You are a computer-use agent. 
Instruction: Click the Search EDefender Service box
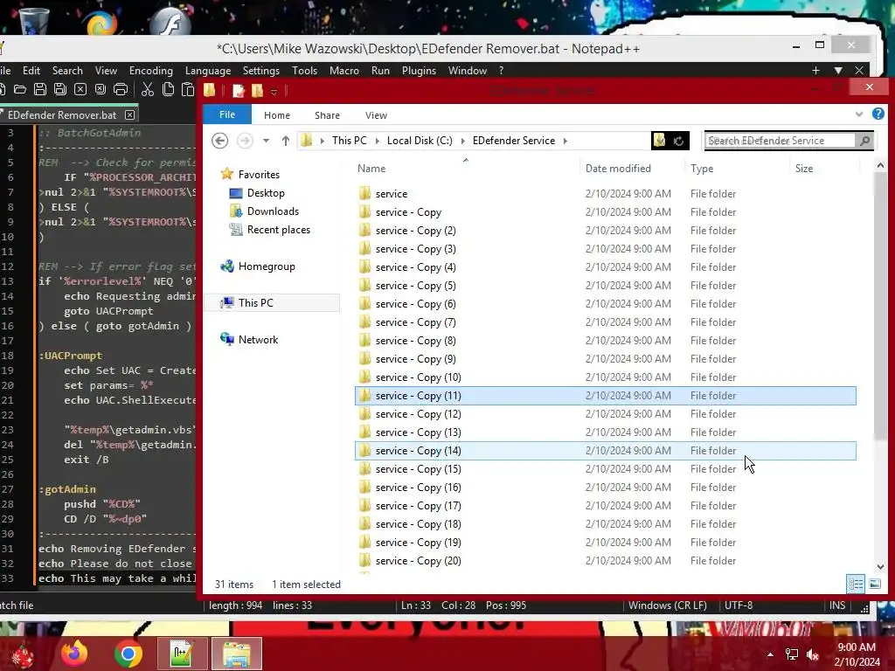click(x=781, y=141)
